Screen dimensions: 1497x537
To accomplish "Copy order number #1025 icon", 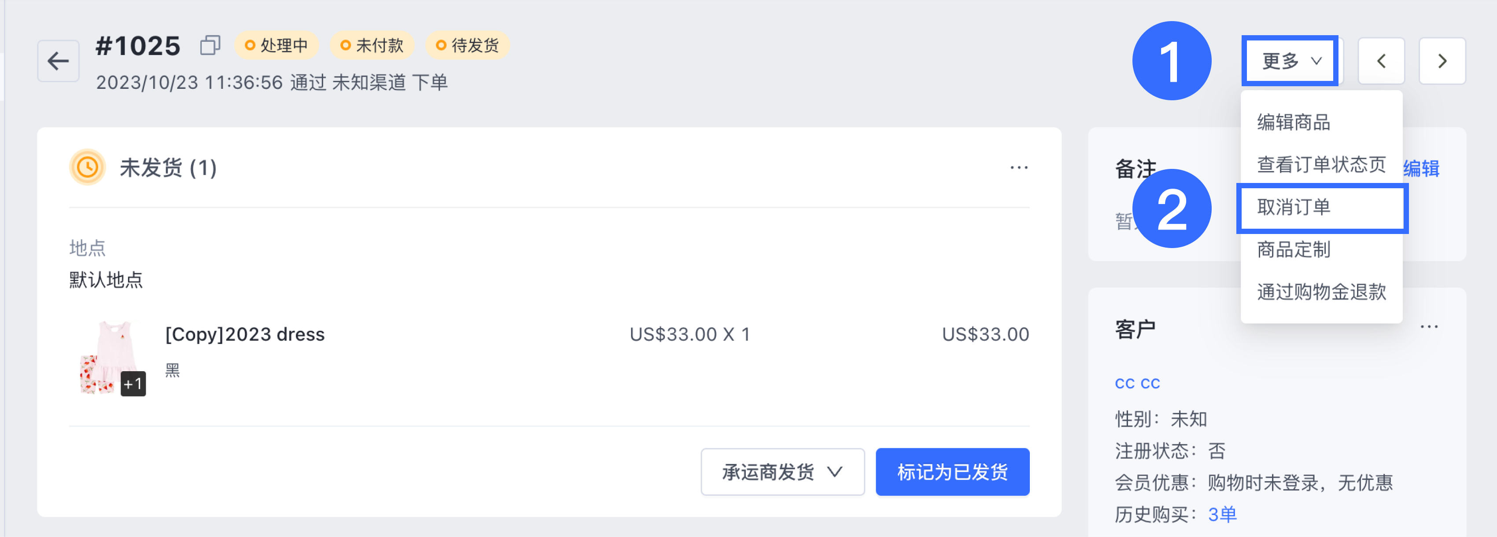I will coord(210,45).
